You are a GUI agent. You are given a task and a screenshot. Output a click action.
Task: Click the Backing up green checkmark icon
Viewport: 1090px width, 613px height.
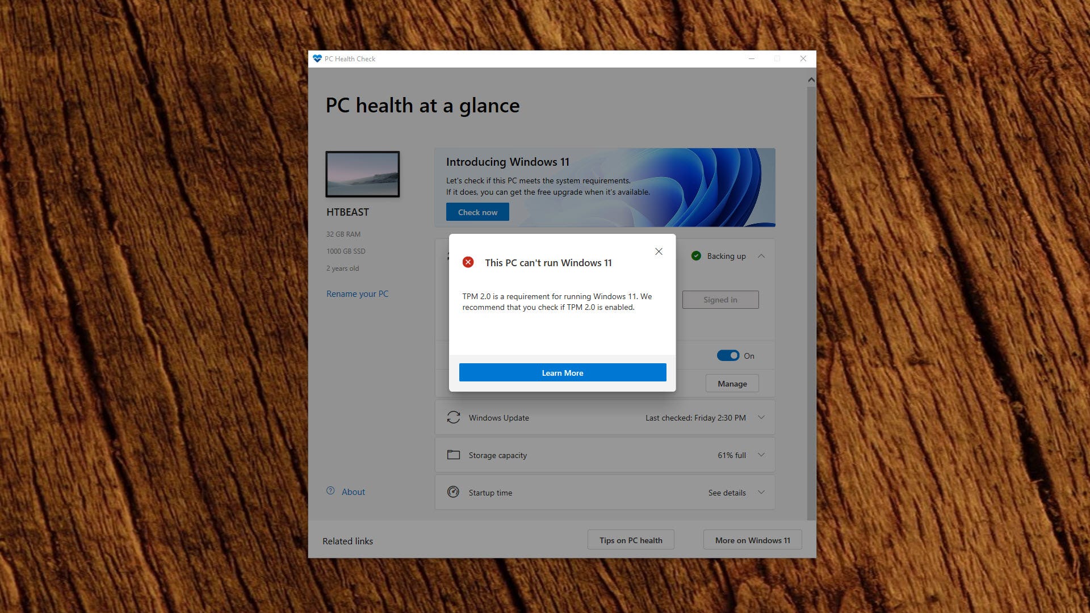pyautogui.click(x=695, y=255)
